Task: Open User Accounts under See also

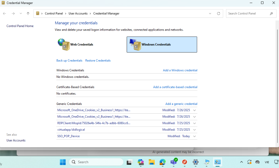Action: tap(16, 140)
